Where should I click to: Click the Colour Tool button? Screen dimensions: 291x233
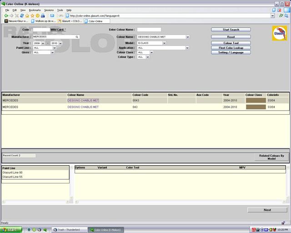231,43
